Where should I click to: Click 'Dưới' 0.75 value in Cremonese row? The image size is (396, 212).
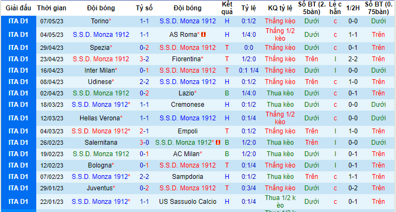click(378, 105)
